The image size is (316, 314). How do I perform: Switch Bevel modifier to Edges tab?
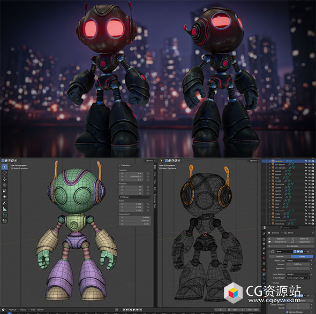tap(302, 256)
